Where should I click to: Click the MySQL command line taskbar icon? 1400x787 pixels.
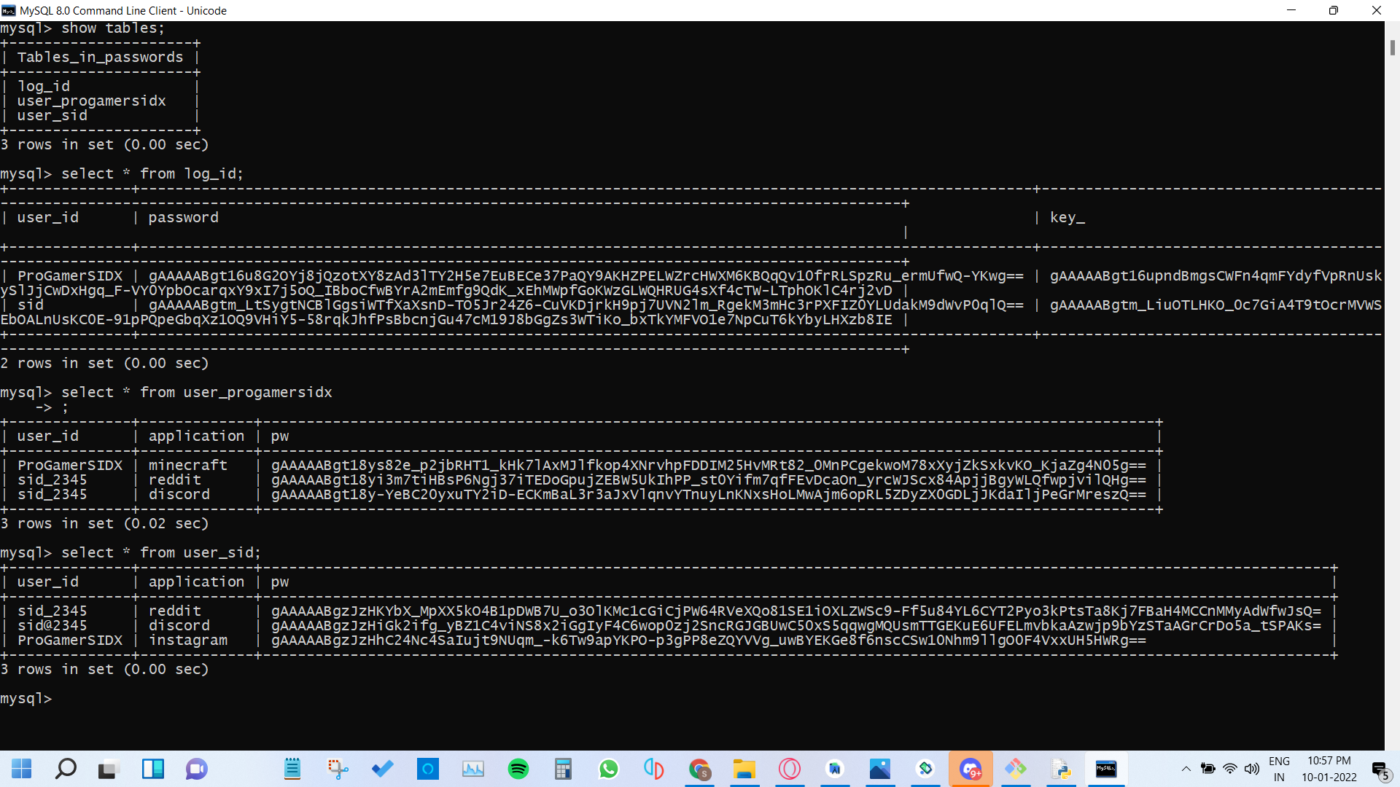(x=1106, y=769)
